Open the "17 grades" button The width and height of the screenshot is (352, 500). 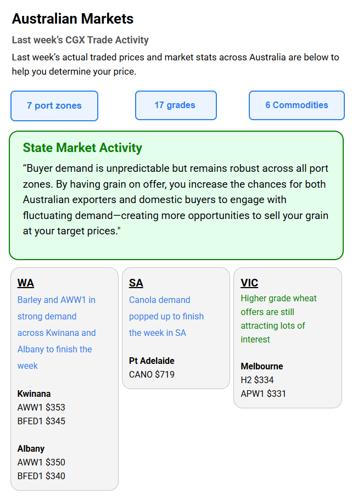(175, 105)
